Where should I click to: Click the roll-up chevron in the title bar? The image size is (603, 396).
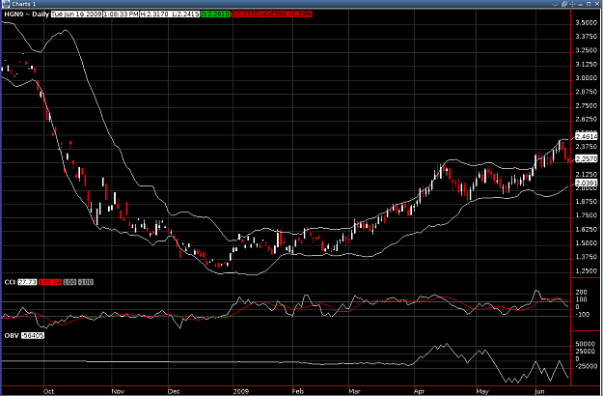556,4
